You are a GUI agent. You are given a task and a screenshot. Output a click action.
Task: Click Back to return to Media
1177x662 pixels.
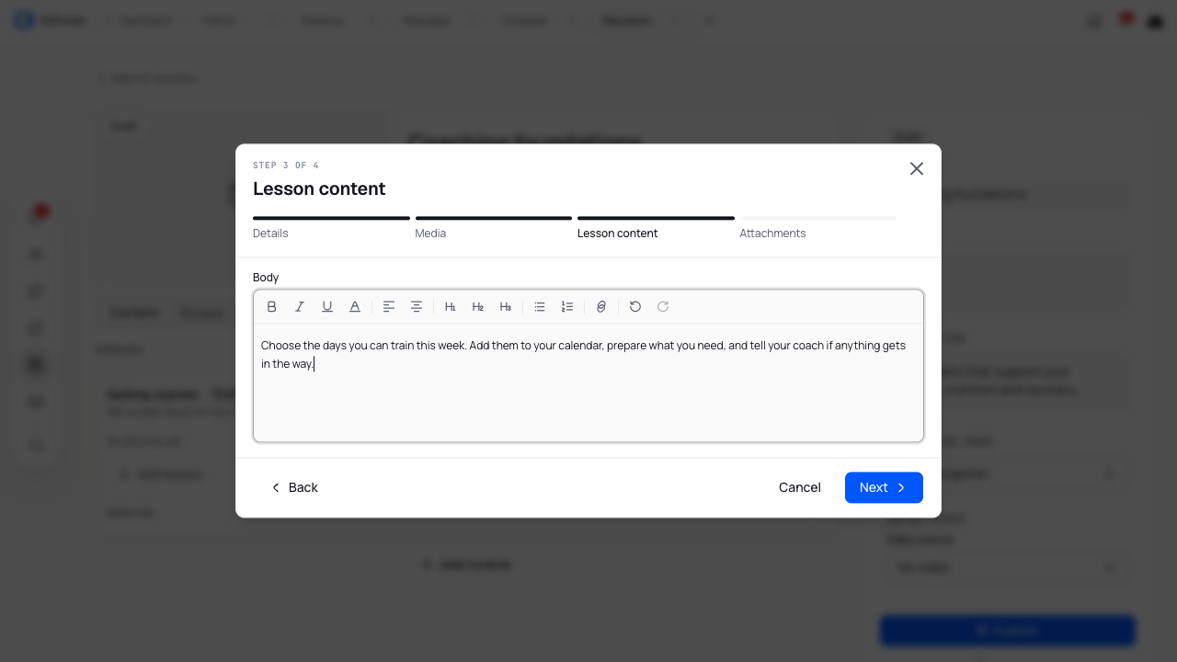pyautogui.click(x=293, y=487)
